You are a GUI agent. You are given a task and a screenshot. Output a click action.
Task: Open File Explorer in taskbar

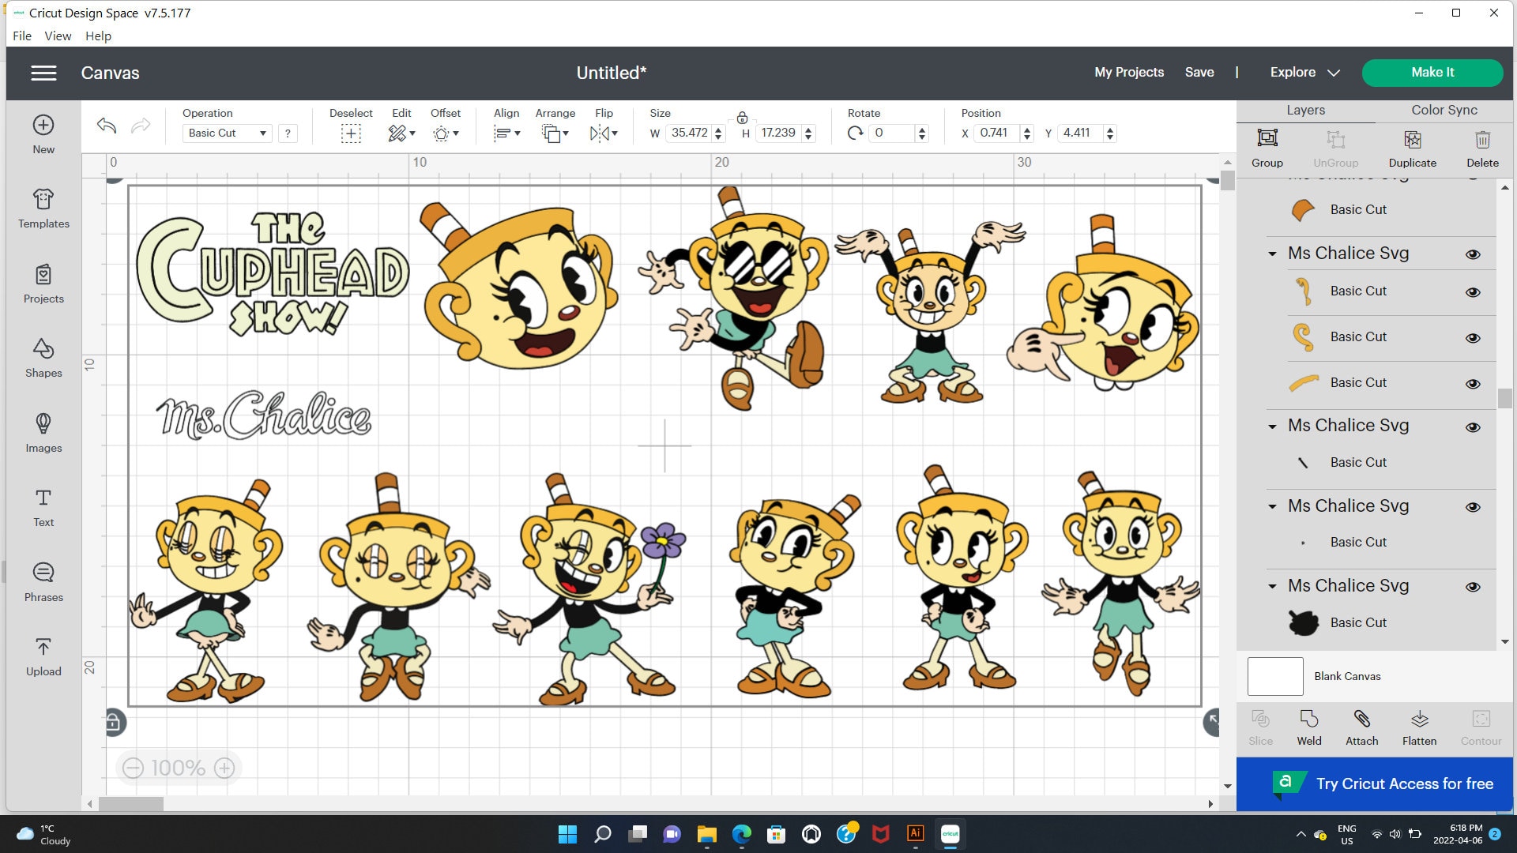click(706, 834)
